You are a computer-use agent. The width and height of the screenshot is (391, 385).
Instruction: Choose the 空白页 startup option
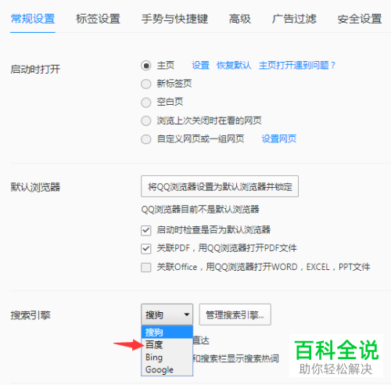point(146,103)
